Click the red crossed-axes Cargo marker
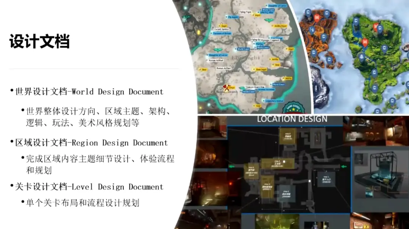 [226, 88]
